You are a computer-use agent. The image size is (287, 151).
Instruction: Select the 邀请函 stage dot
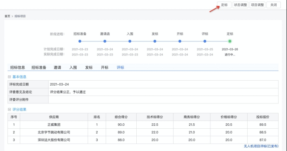(105, 41)
